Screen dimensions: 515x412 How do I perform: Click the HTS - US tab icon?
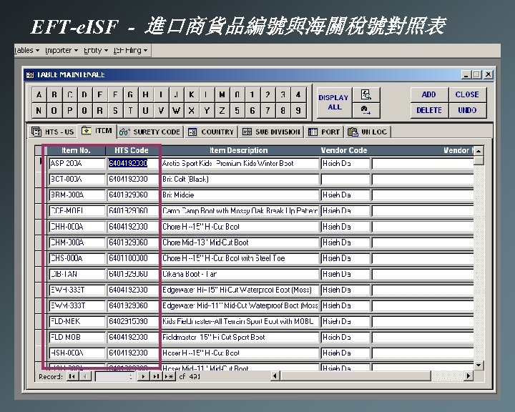36,132
